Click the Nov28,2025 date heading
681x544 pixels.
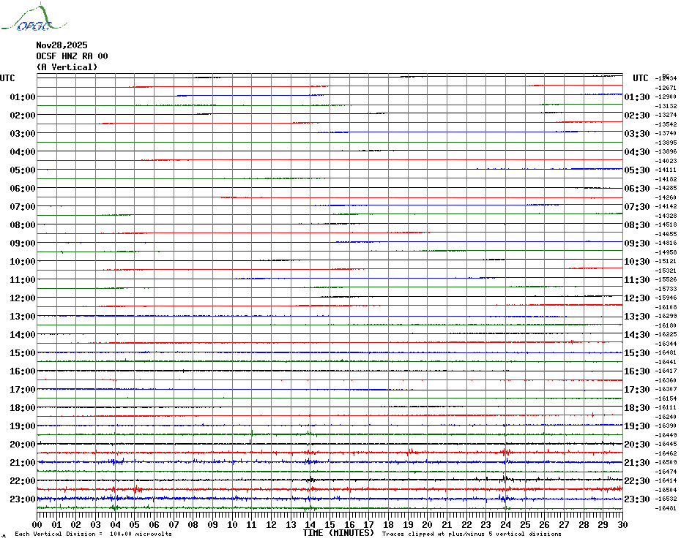(x=62, y=45)
